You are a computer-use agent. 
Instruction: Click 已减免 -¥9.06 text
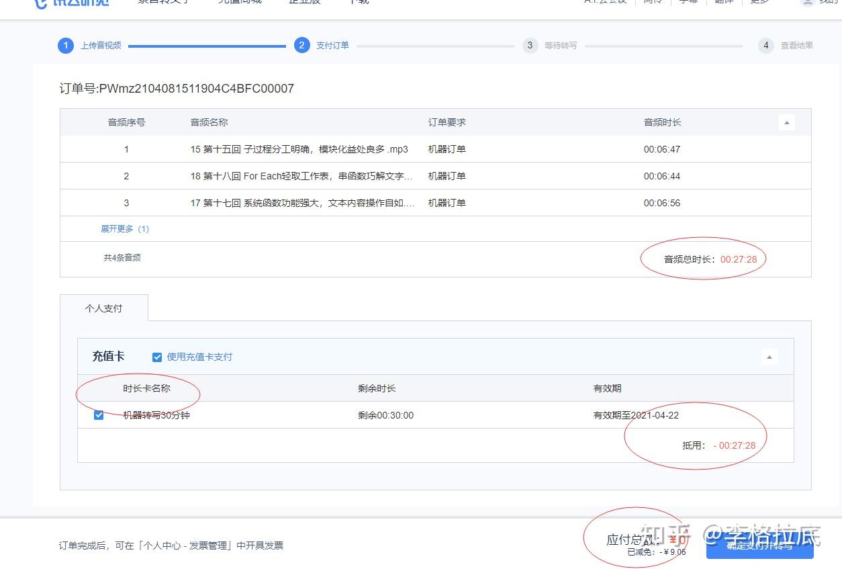657,552
